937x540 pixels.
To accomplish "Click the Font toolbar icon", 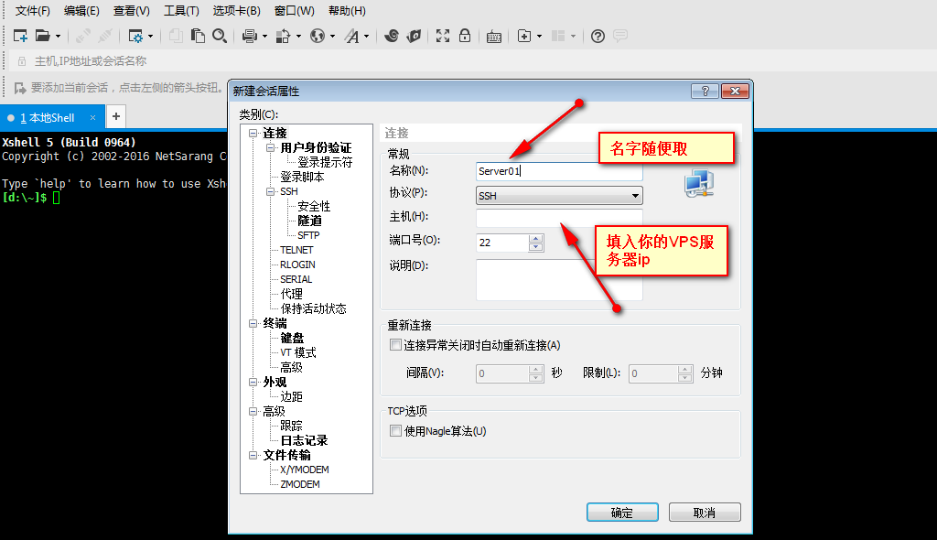I will (x=352, y=36).
